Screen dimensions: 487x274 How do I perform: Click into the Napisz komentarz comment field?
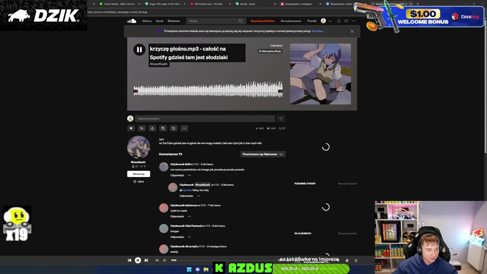205,118
